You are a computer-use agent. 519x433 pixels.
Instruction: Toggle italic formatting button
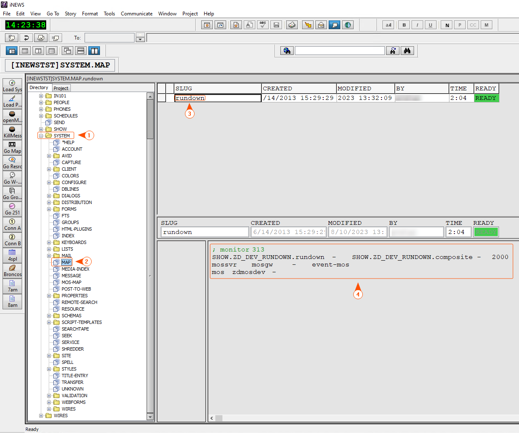[417, 25]
